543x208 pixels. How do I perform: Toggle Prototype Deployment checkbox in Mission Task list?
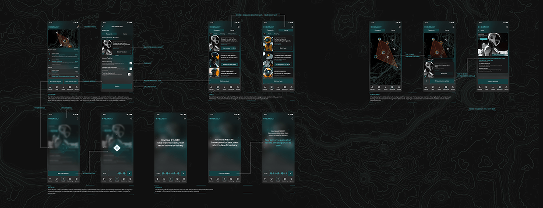click(x=130, y=74)
